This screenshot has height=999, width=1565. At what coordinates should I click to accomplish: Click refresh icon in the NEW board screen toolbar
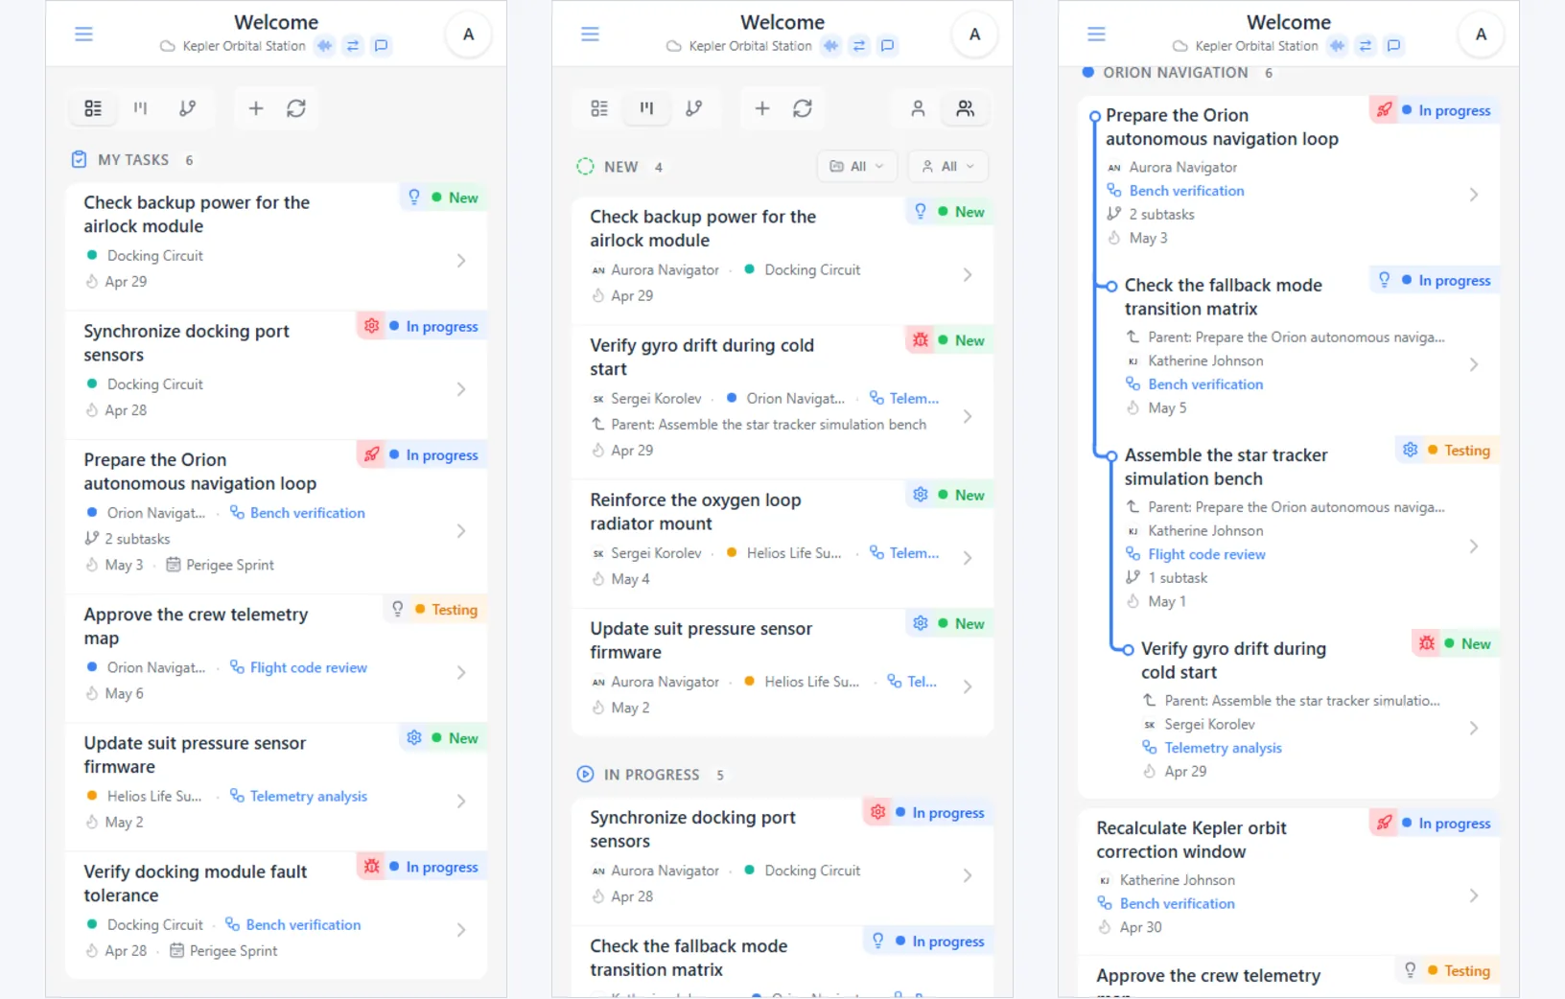(x=803, y=108)
